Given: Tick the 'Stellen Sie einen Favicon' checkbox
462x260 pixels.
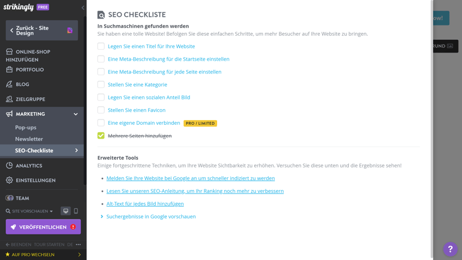Looking at the screenshot, I should pos(101,110).
